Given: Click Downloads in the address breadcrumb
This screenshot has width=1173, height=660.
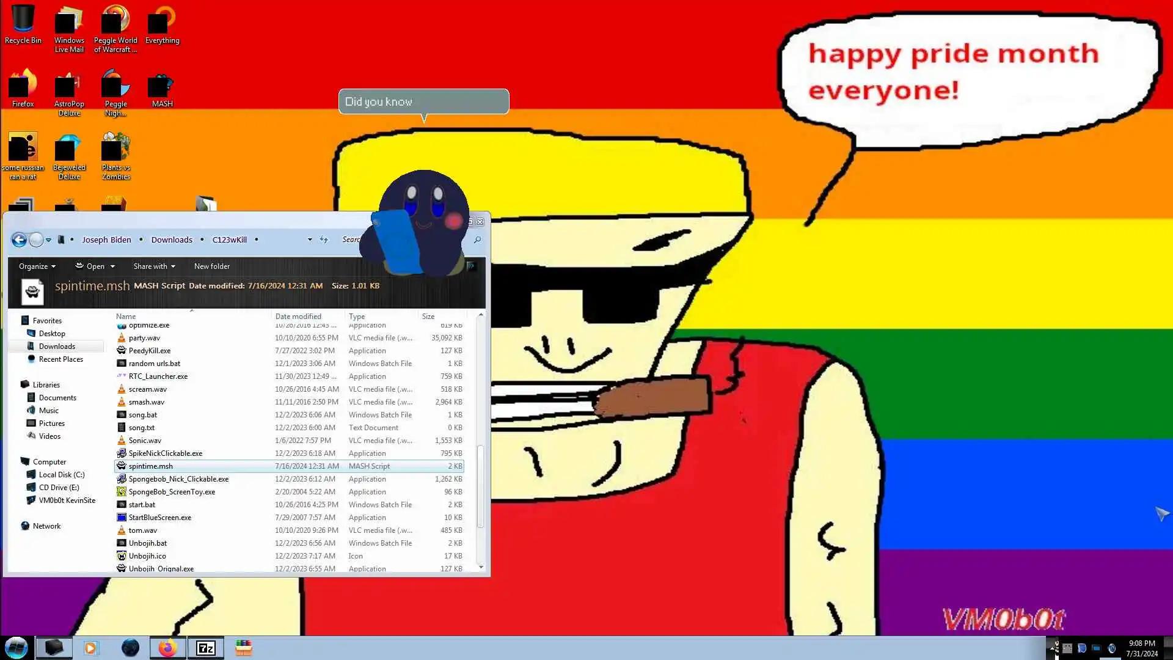Looking at the screenshot, I should [172, 240].
